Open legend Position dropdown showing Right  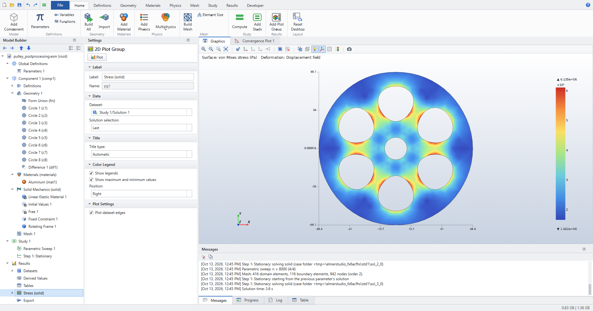[x=141, y=194]
